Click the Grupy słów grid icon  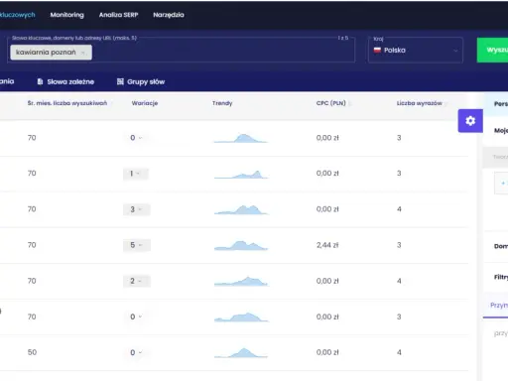point(120,81)
